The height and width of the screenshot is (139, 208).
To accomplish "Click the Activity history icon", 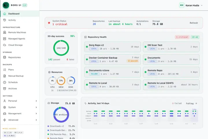I will (5, 20).
